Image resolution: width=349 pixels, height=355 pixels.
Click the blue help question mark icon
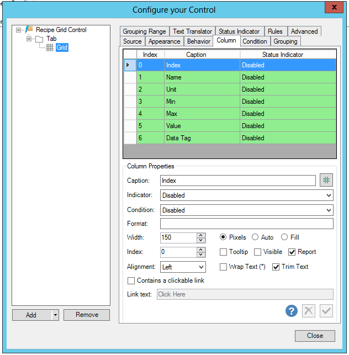point(292,311)
